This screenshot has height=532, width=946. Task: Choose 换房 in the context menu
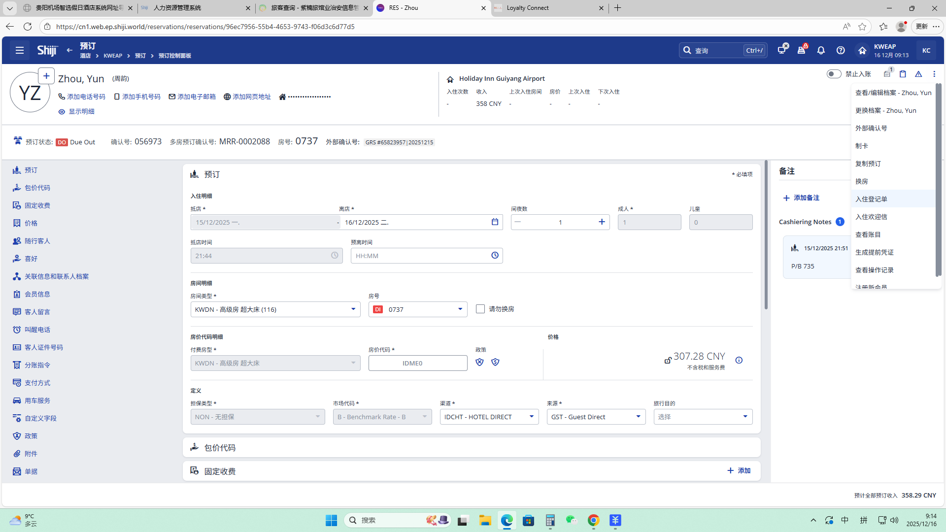pos(862,181)
